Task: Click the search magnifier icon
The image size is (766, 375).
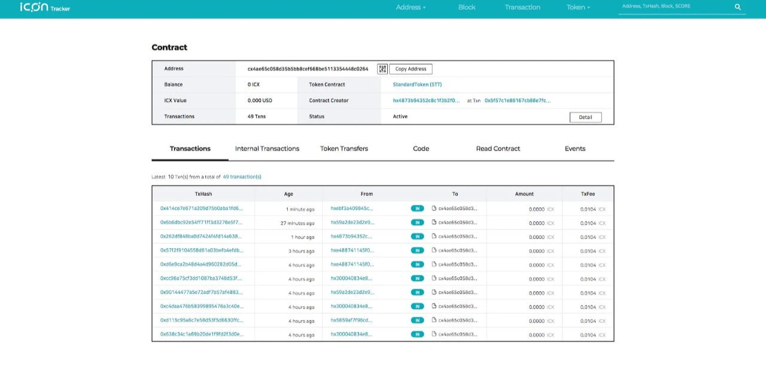Action: [738, 7]
